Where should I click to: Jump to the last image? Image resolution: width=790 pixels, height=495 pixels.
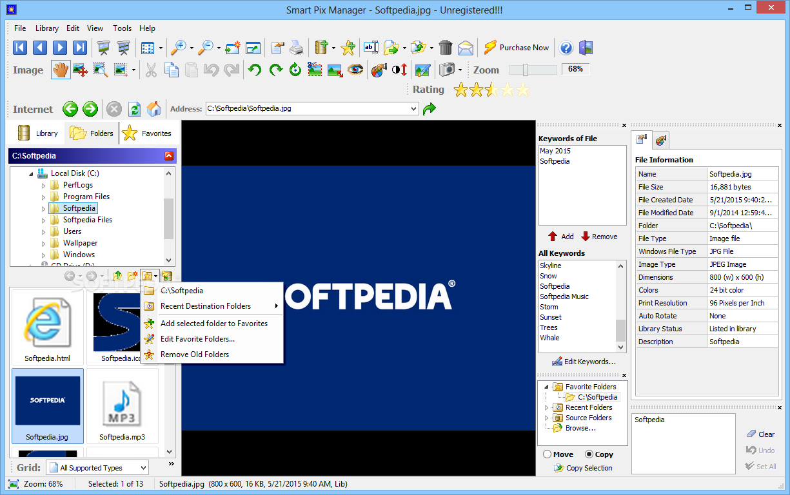[80, 47]
